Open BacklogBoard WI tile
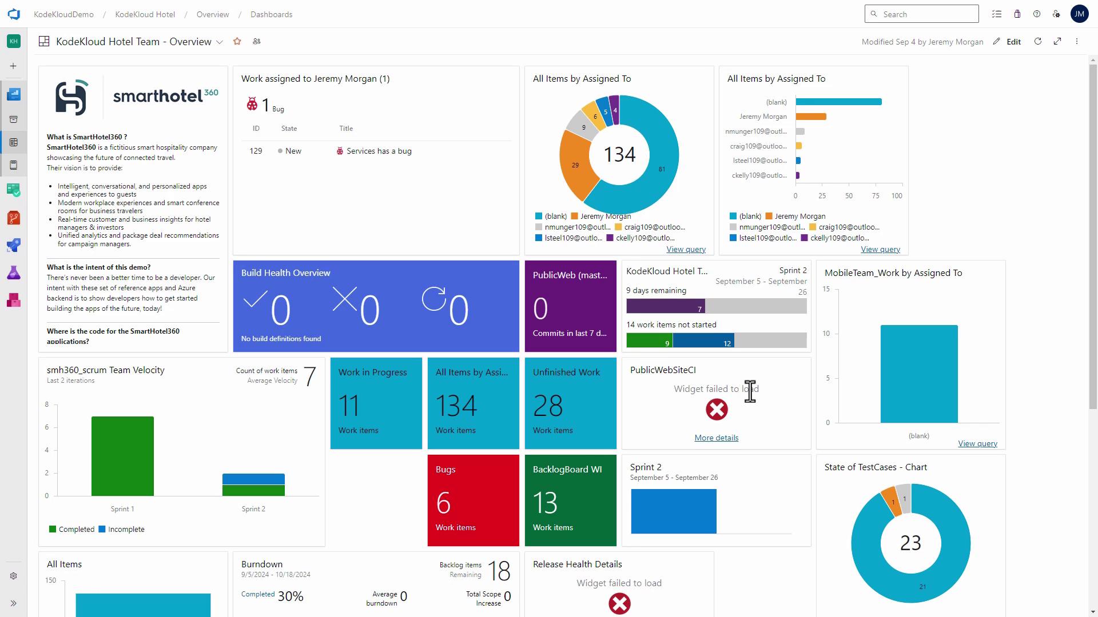 pyautogui.click(x=571, y=500)
